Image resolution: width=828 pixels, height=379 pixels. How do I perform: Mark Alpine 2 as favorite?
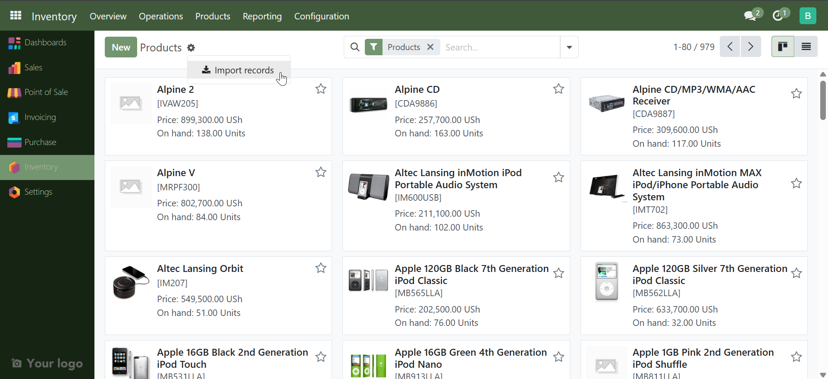[x=321, y=89]
